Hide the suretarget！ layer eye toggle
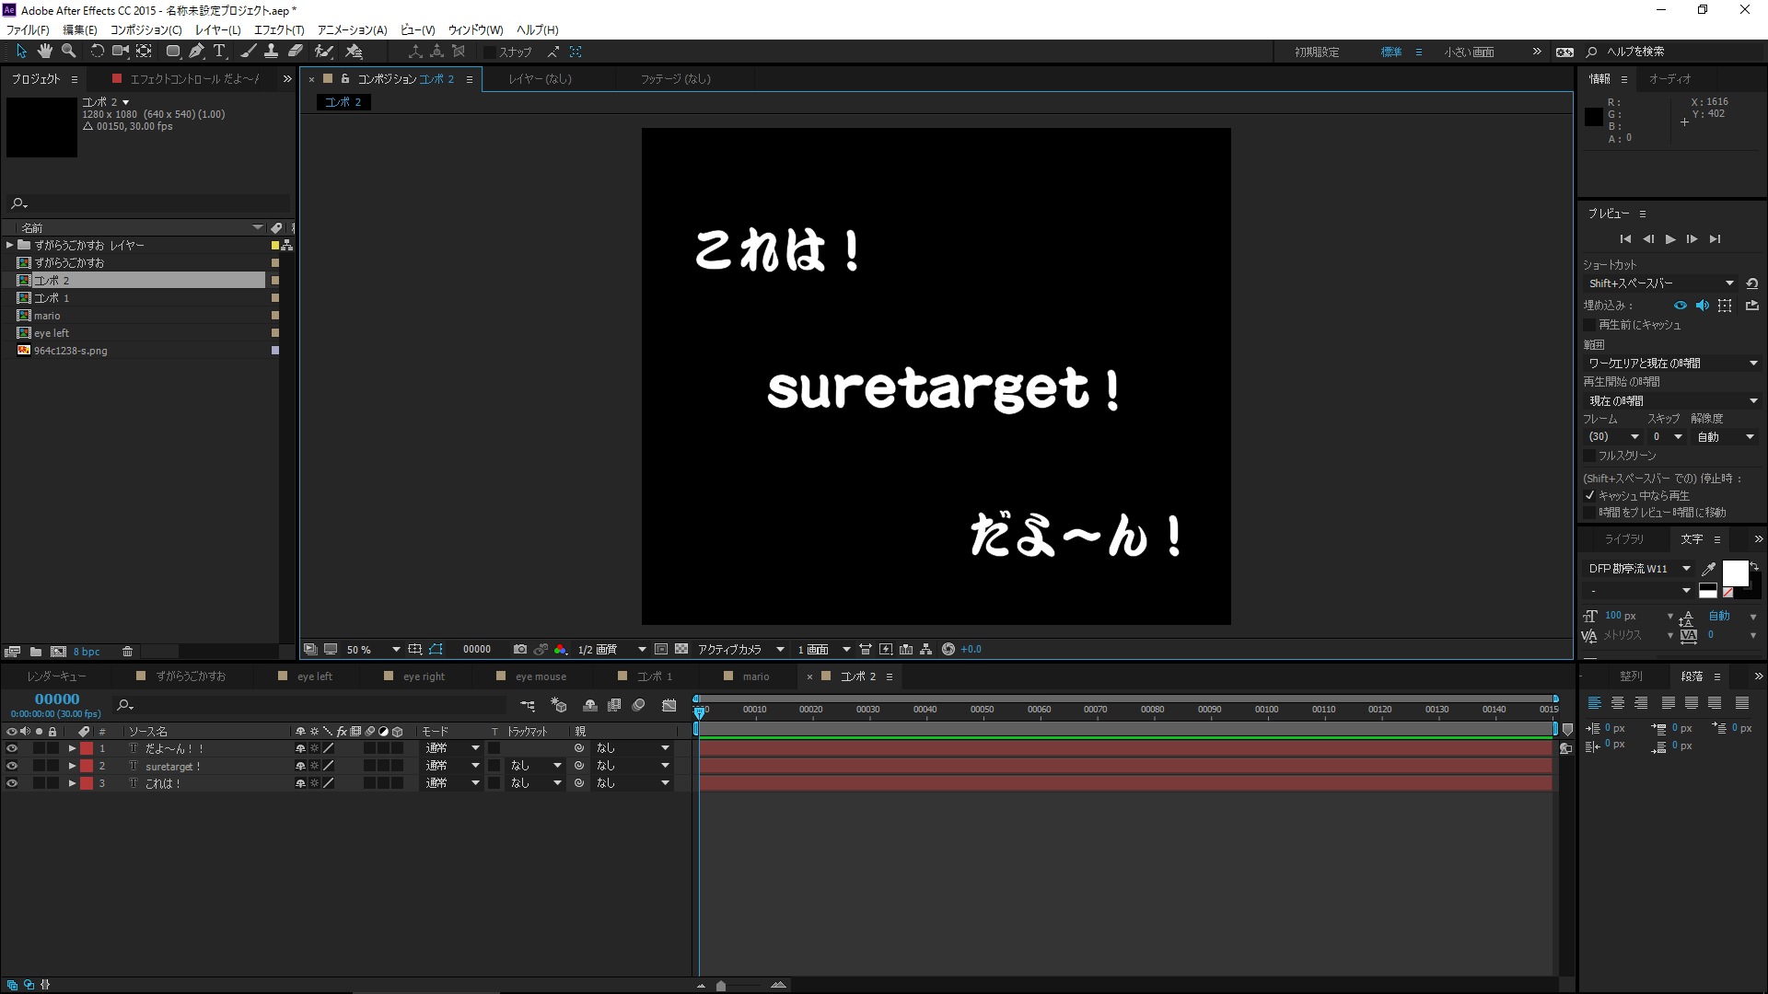 click(x=12, y=766)
